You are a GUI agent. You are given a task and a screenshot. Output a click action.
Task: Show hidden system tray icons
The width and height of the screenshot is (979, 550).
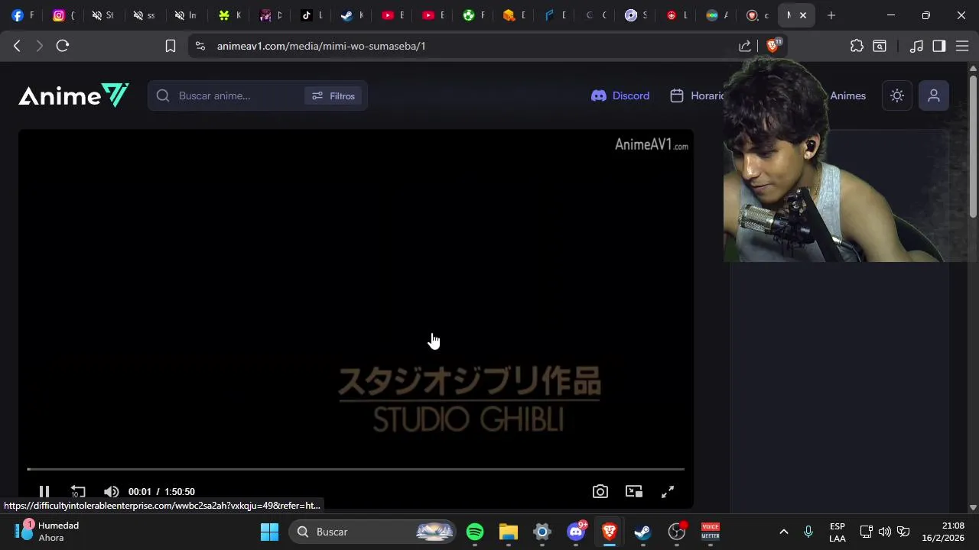coord(783,532)
